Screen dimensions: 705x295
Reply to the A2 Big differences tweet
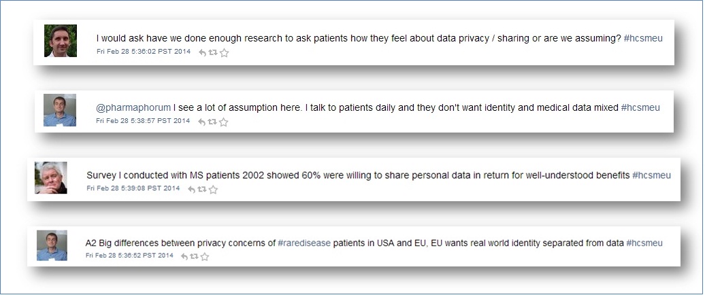[x=184, y=256]
